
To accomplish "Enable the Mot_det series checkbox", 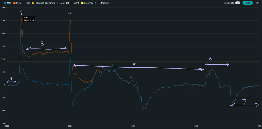I will click(59, 3).
